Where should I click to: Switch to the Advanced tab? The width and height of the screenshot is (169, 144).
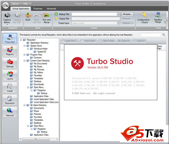point(51,9)
